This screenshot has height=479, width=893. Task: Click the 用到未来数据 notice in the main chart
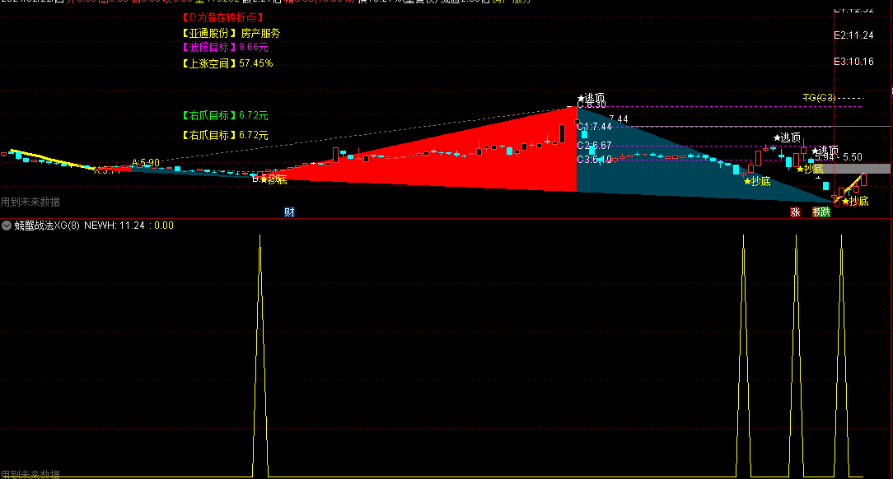(30, 202)
